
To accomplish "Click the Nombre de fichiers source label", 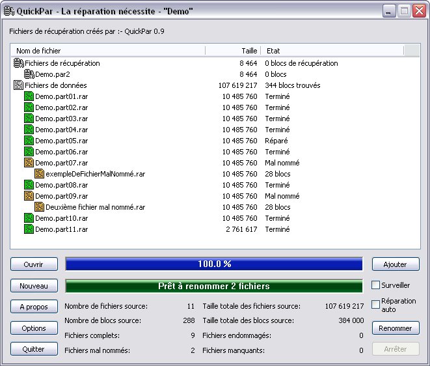I will pyautogui.click(x=106, y=306).
